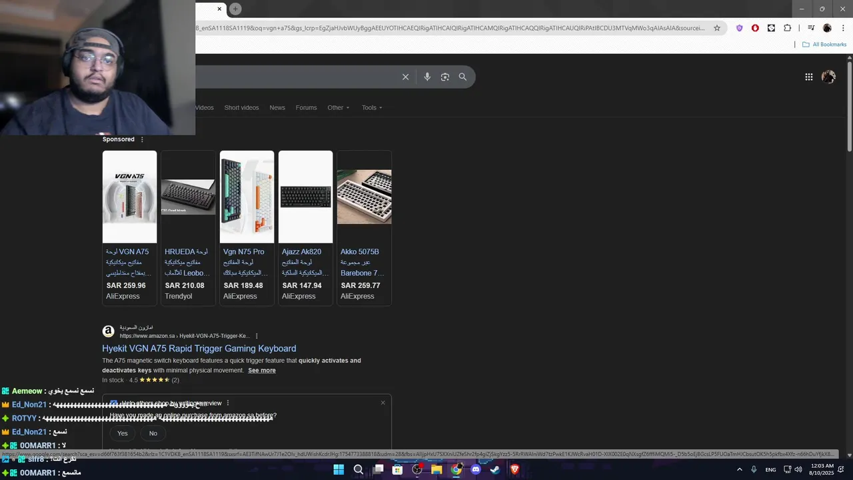Viewport: 853px width, 480px height.
Task: Close the current browser tab
Action: 219,9
